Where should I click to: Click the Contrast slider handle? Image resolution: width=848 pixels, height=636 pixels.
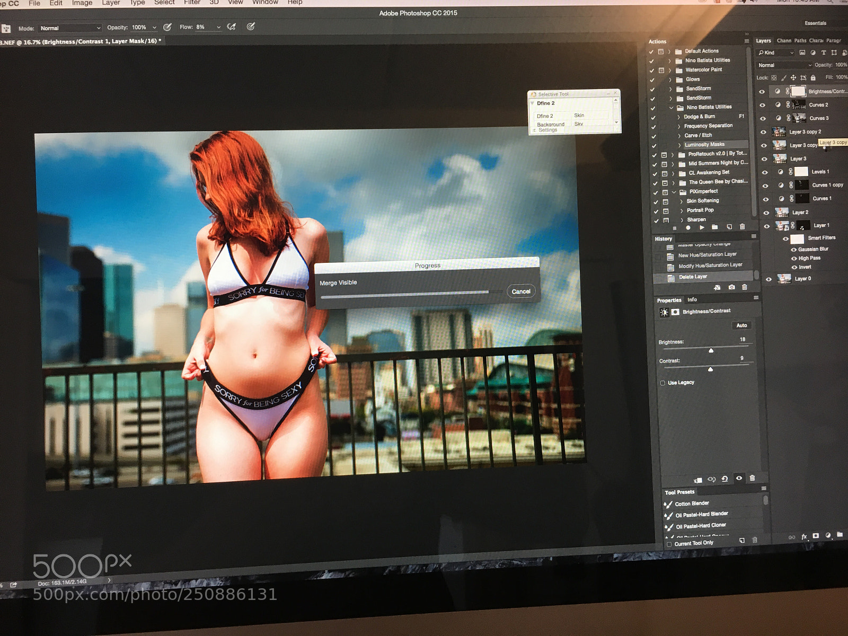[710, 369]
